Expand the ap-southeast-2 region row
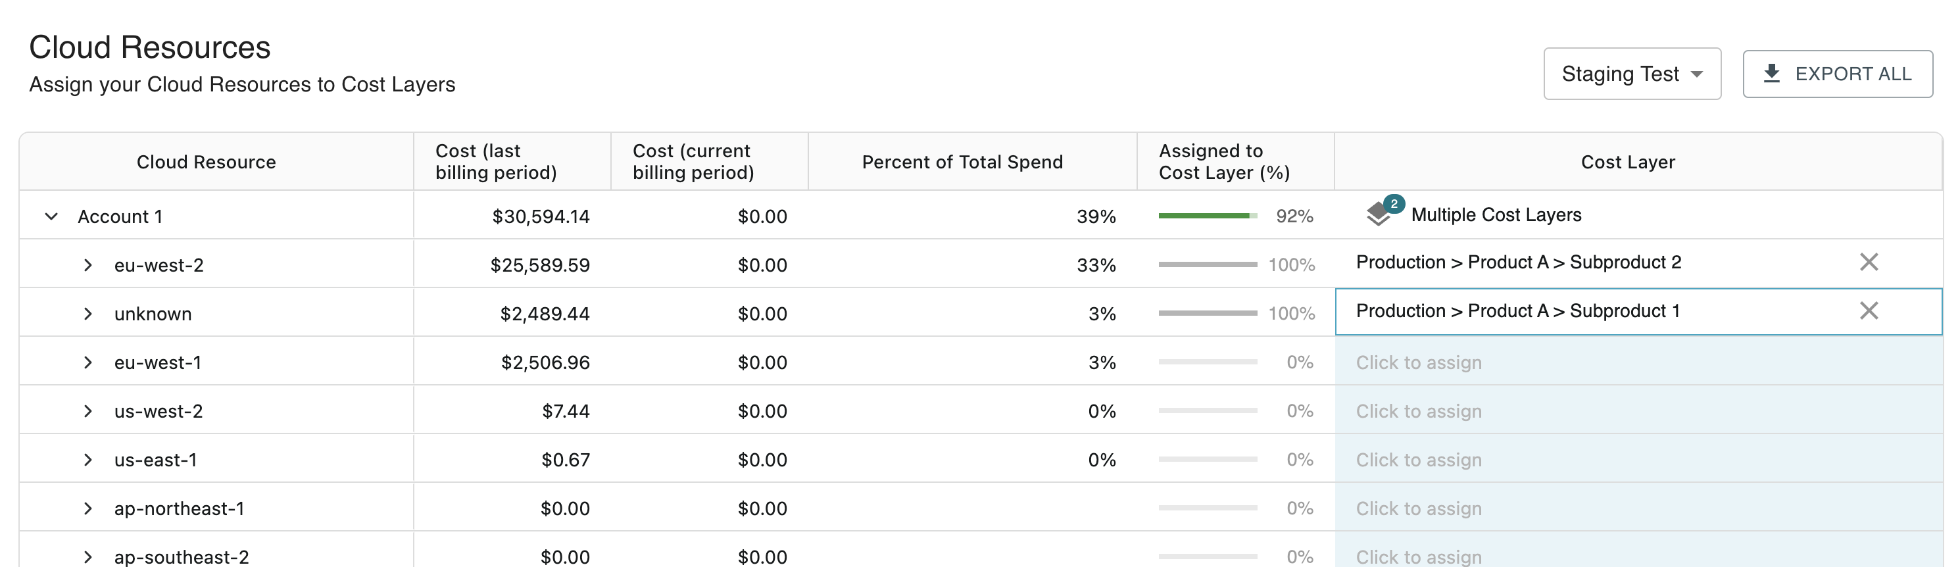Image resolution: width=1960 pixels, height=567 pixels. pyautogui.click(x=88, y=557)
